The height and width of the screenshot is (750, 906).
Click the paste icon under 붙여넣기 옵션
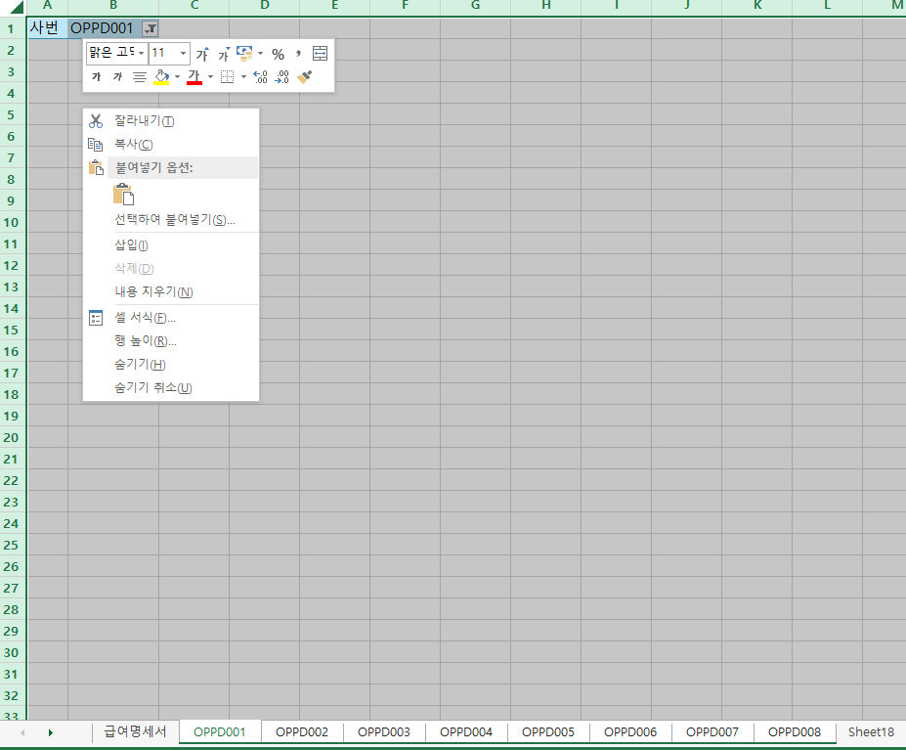[x=123, y=195]
